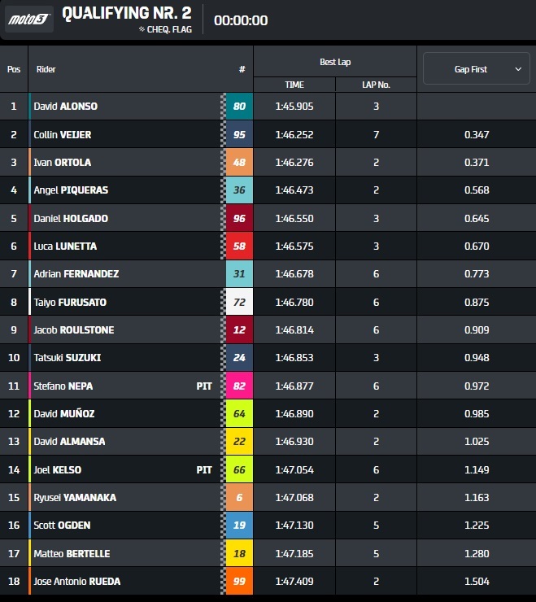Click Ryusei Yamanaka's number 6 badge
Image resolution: width=536 pixels, height=602 pixels.
coord(239,498)
